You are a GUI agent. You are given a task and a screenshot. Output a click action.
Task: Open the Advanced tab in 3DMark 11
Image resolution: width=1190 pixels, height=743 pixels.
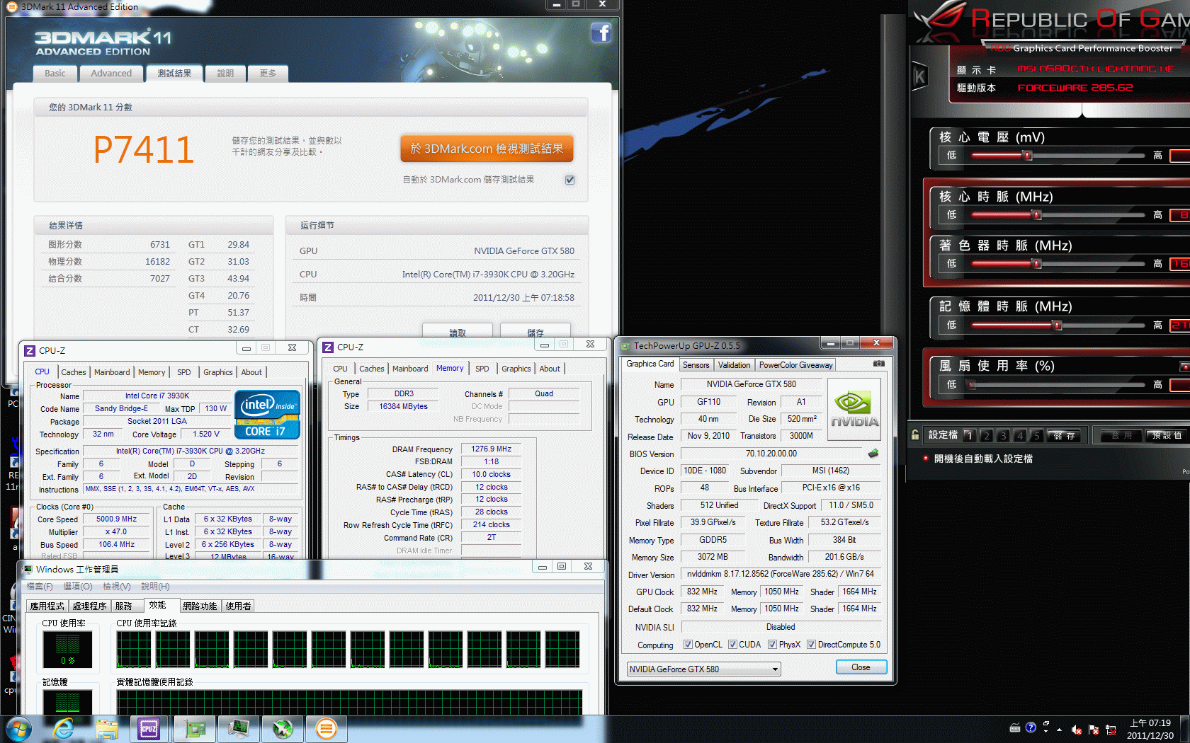[111, 73]
